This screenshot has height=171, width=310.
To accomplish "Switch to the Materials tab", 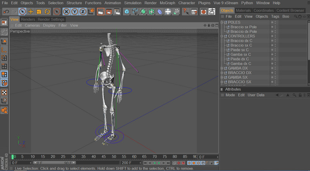I will pos(243,10).
